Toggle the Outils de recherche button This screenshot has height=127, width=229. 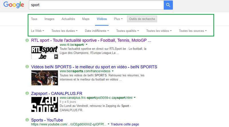pyautogui.click(x=142, y=19)
